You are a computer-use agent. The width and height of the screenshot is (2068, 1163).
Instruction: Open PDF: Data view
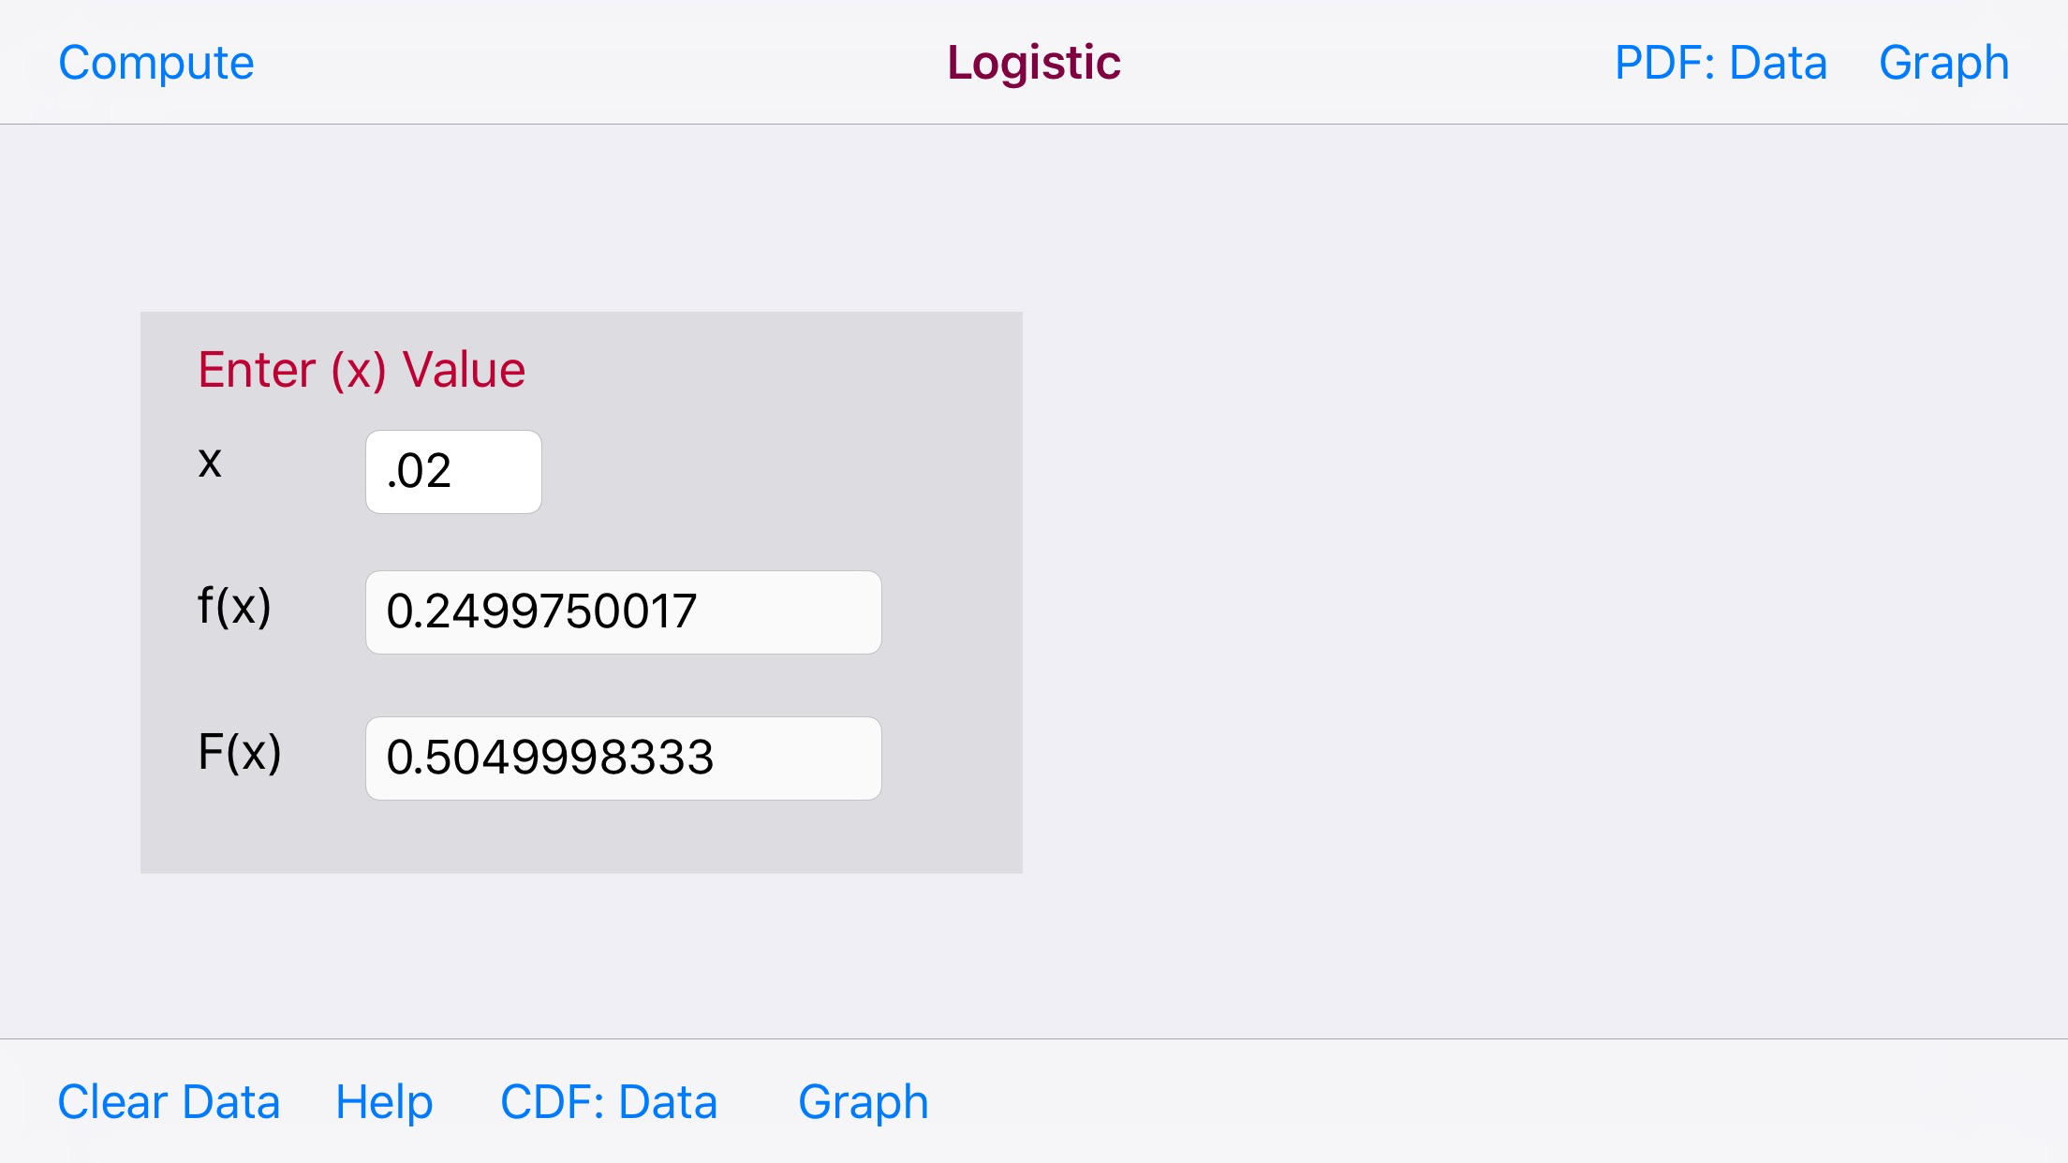[1720, 62]
